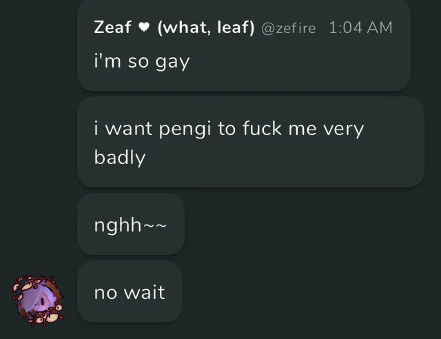The image size is (441, 339).
Task: Click the @zefire username handle
Action: [x=289, y=28]
